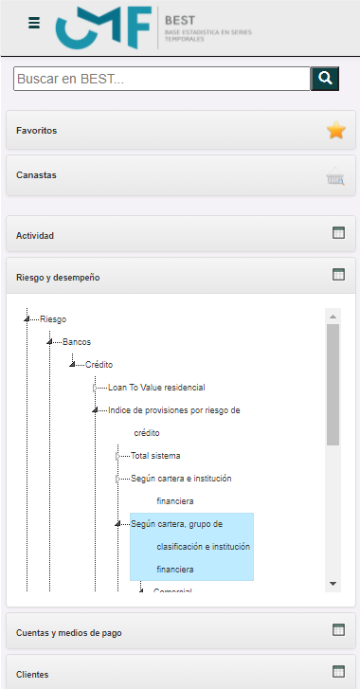Image resolution: width=360 pixels, height=689 pixels.
Task: Click the Clientes table icon
Action: [338, 671]
